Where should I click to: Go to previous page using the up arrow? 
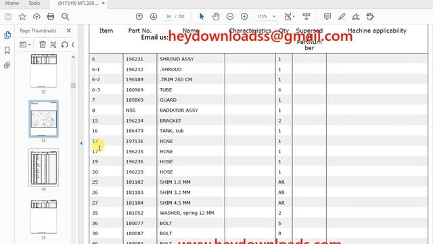point(139,16)
